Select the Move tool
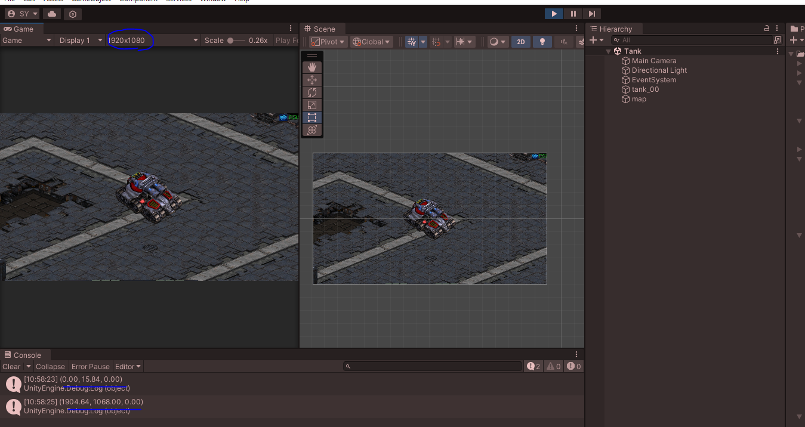The height and width of the screenshot is (427, 805). point(312,80)
